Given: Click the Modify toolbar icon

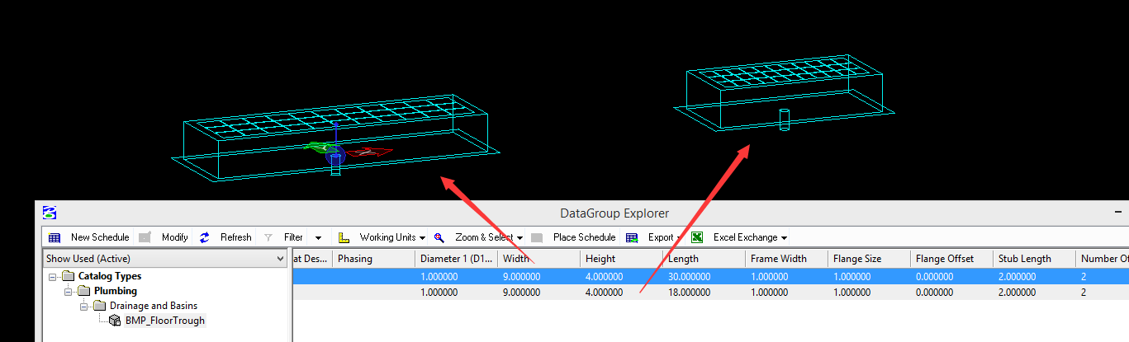Looking at the screenshot, I should [145, 237].
